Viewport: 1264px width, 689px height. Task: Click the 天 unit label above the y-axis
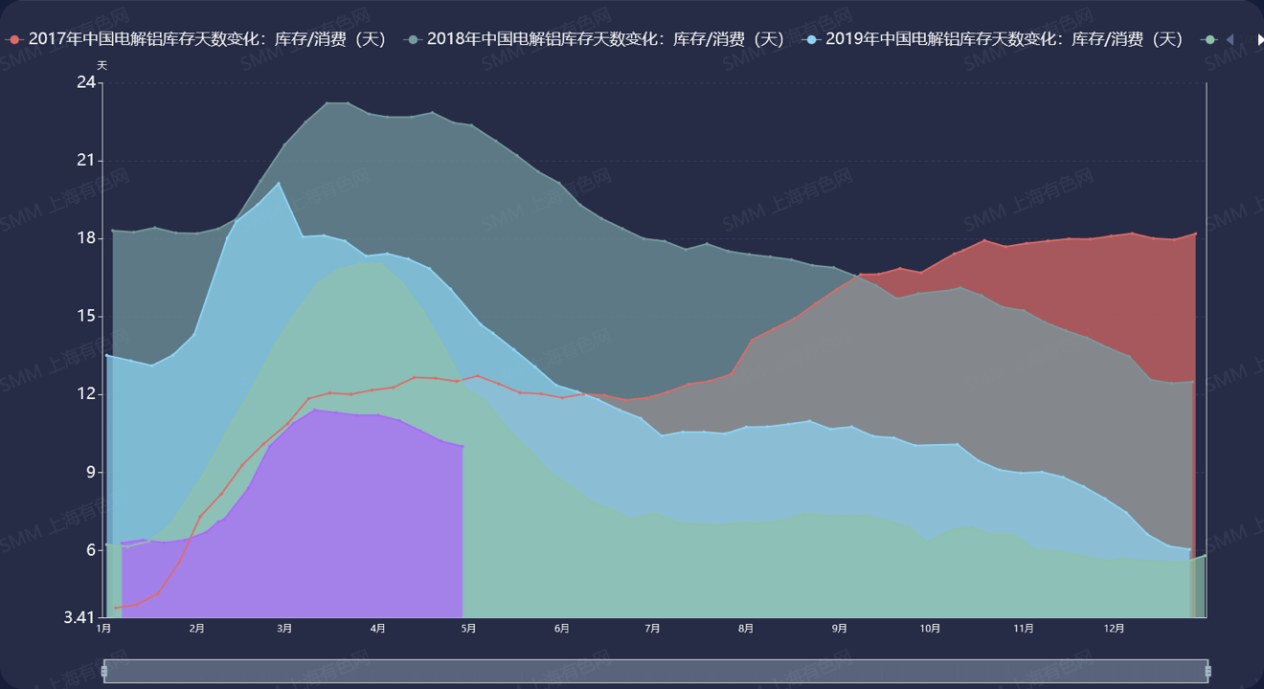point(102,65)
